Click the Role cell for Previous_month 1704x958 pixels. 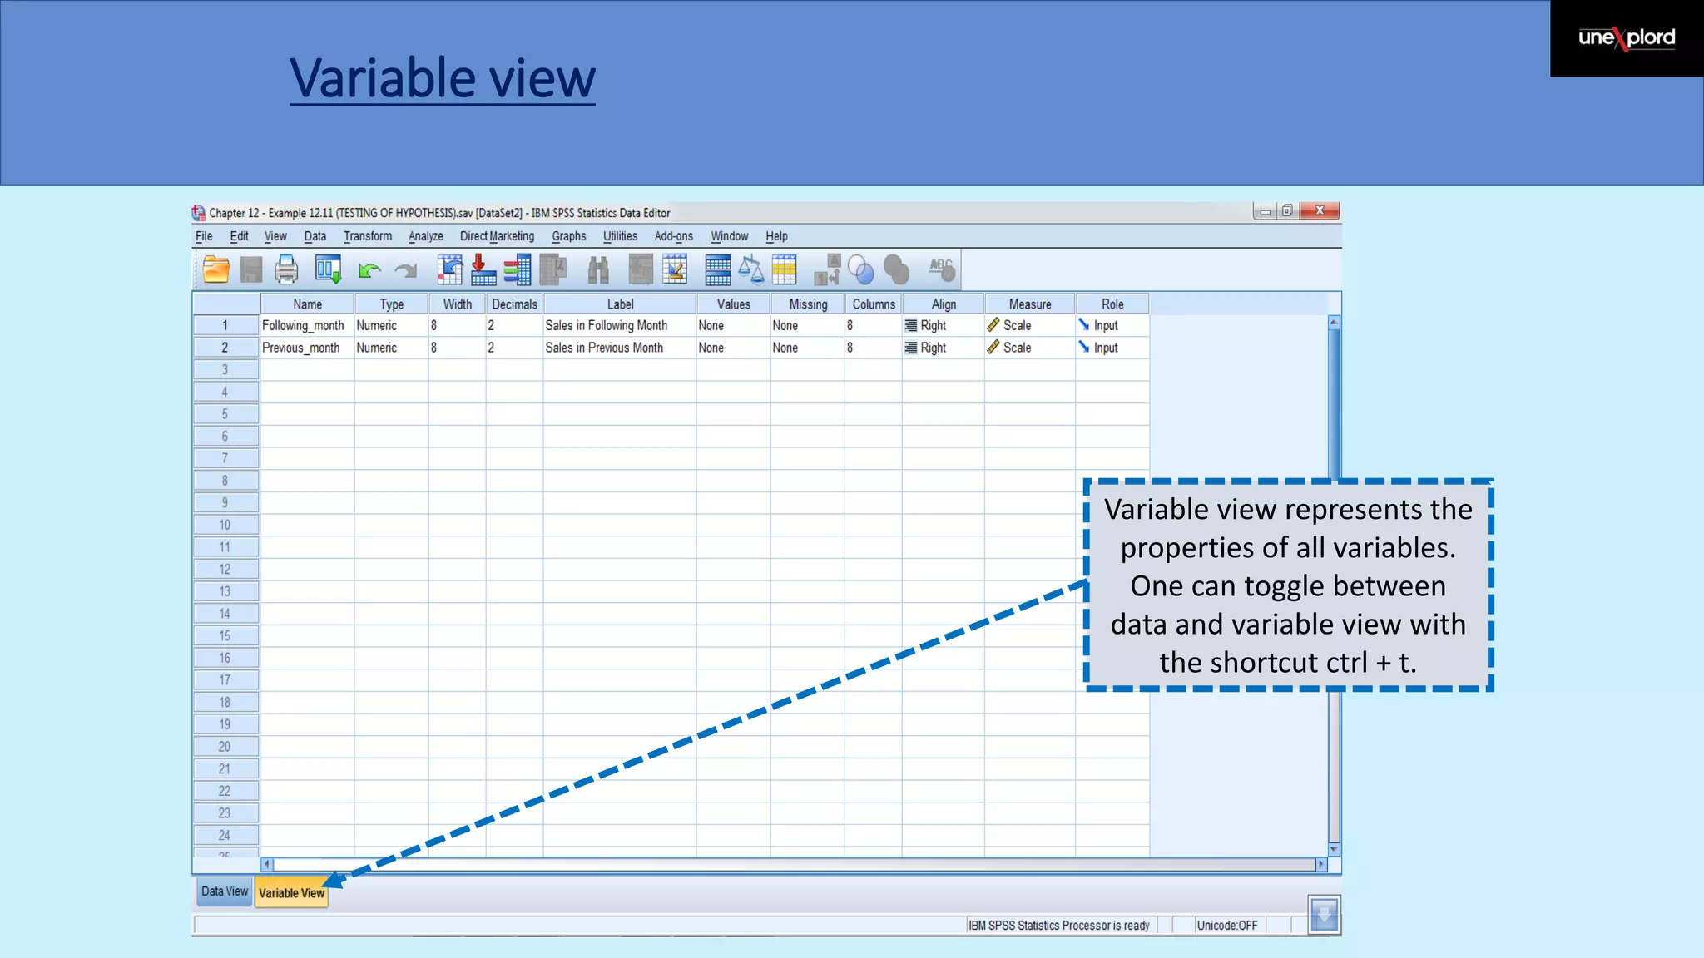pyautogui.click(x=1112, y=348)
